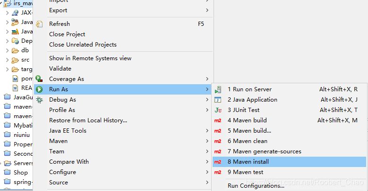The height and width of the screenshot is (191, 368).
Task: Open the Java EE Tools submenu arrow
Action: pyautogui.click(x=207, y=130)
